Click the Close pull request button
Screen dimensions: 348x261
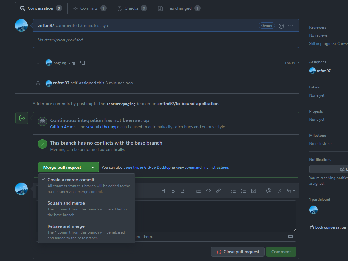[238, 252]
